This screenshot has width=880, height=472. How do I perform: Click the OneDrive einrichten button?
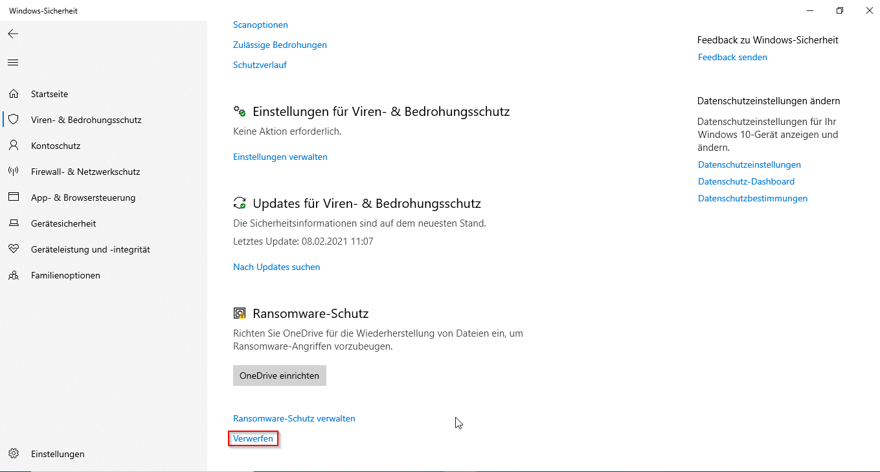pos(280,376)
